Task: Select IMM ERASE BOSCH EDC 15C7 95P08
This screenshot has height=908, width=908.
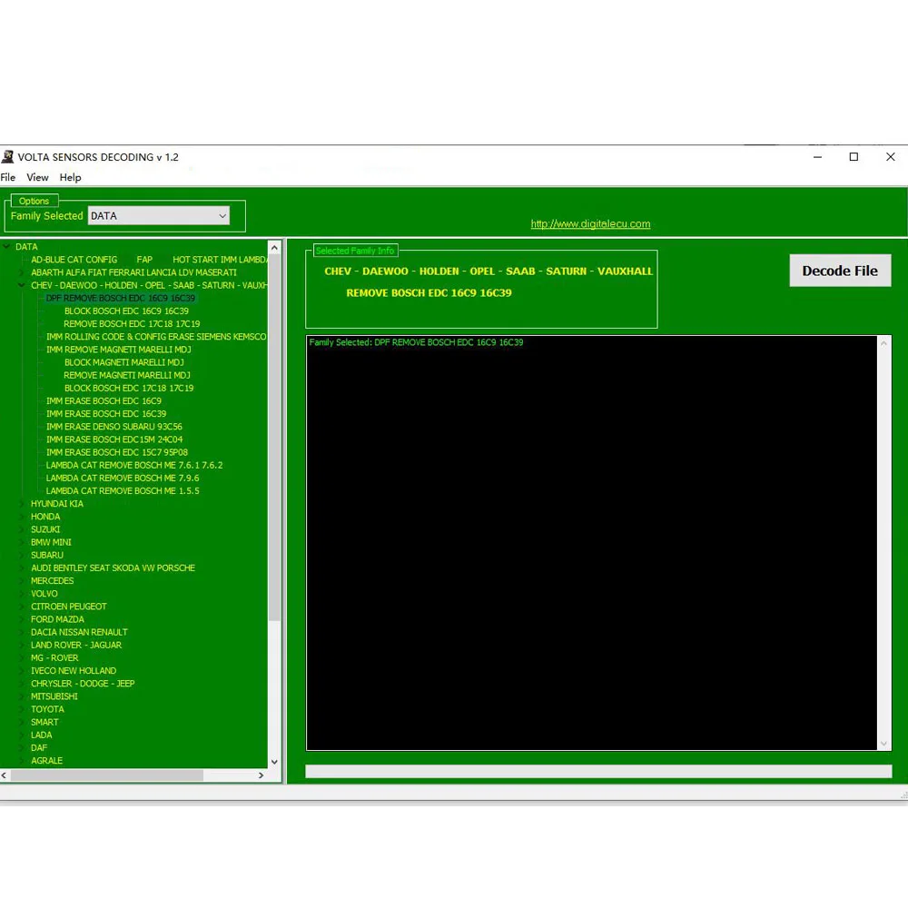Action: point(117,452)
